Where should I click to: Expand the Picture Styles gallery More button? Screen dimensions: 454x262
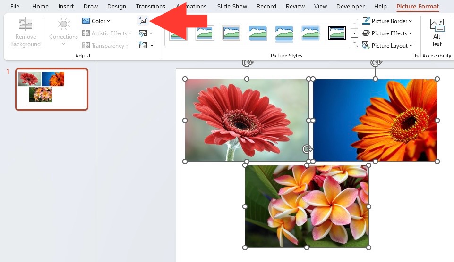pos(354,43)
